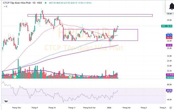Click the low price L27.85 value
174x110 pixels.
pos(67,3)
